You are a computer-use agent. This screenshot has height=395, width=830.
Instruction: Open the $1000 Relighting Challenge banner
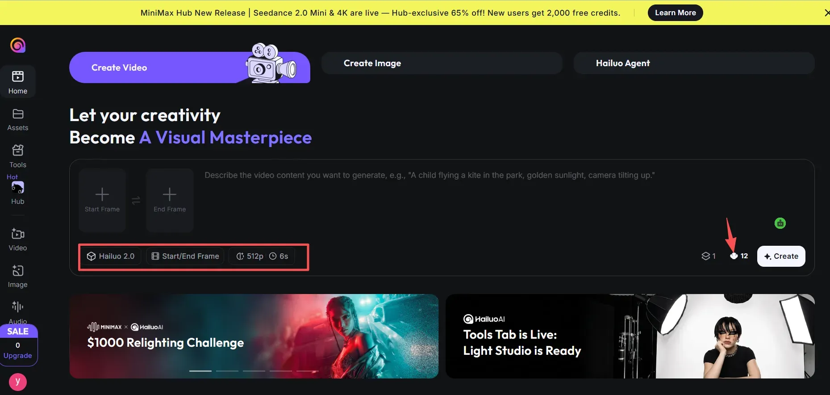coord(254,336)
